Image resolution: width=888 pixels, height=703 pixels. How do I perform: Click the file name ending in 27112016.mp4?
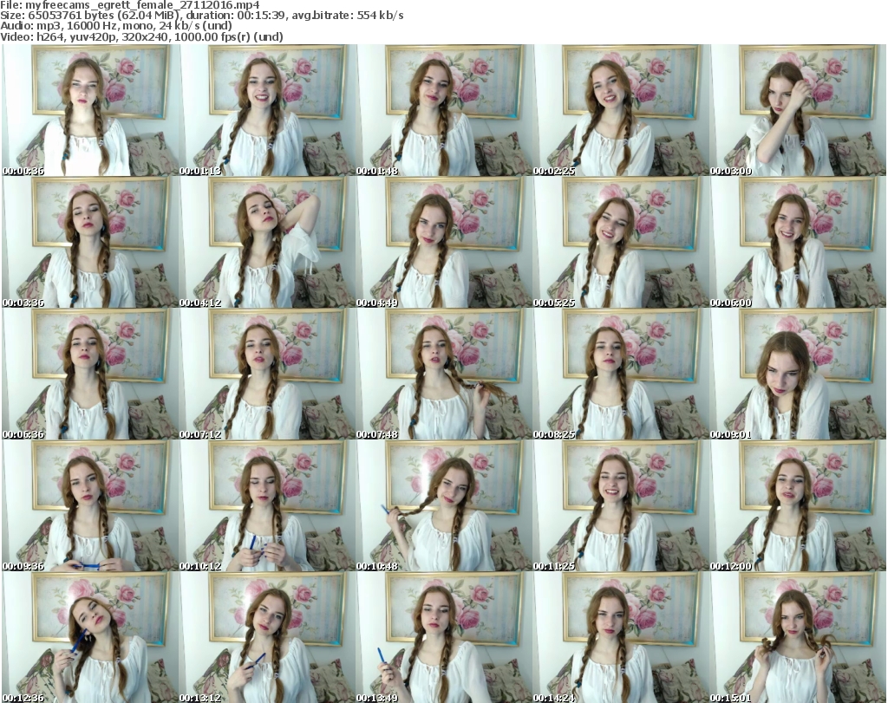(143, 5)
